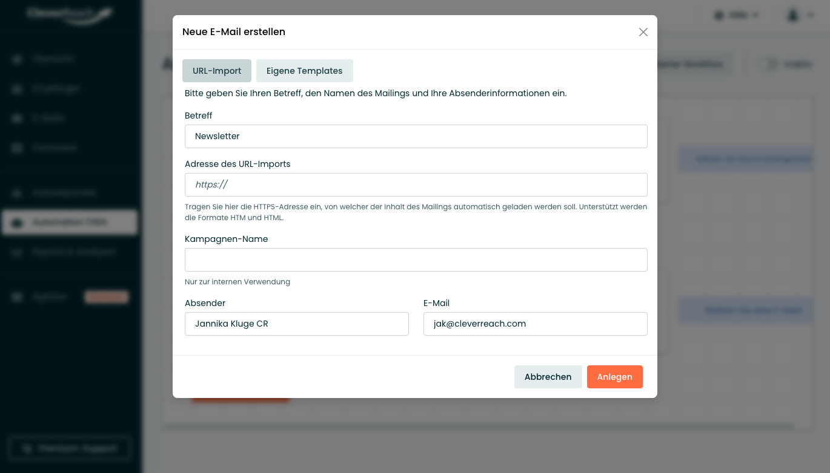Edit the E-Mail sender address field
830x473 pixels.
click(536, 324)
